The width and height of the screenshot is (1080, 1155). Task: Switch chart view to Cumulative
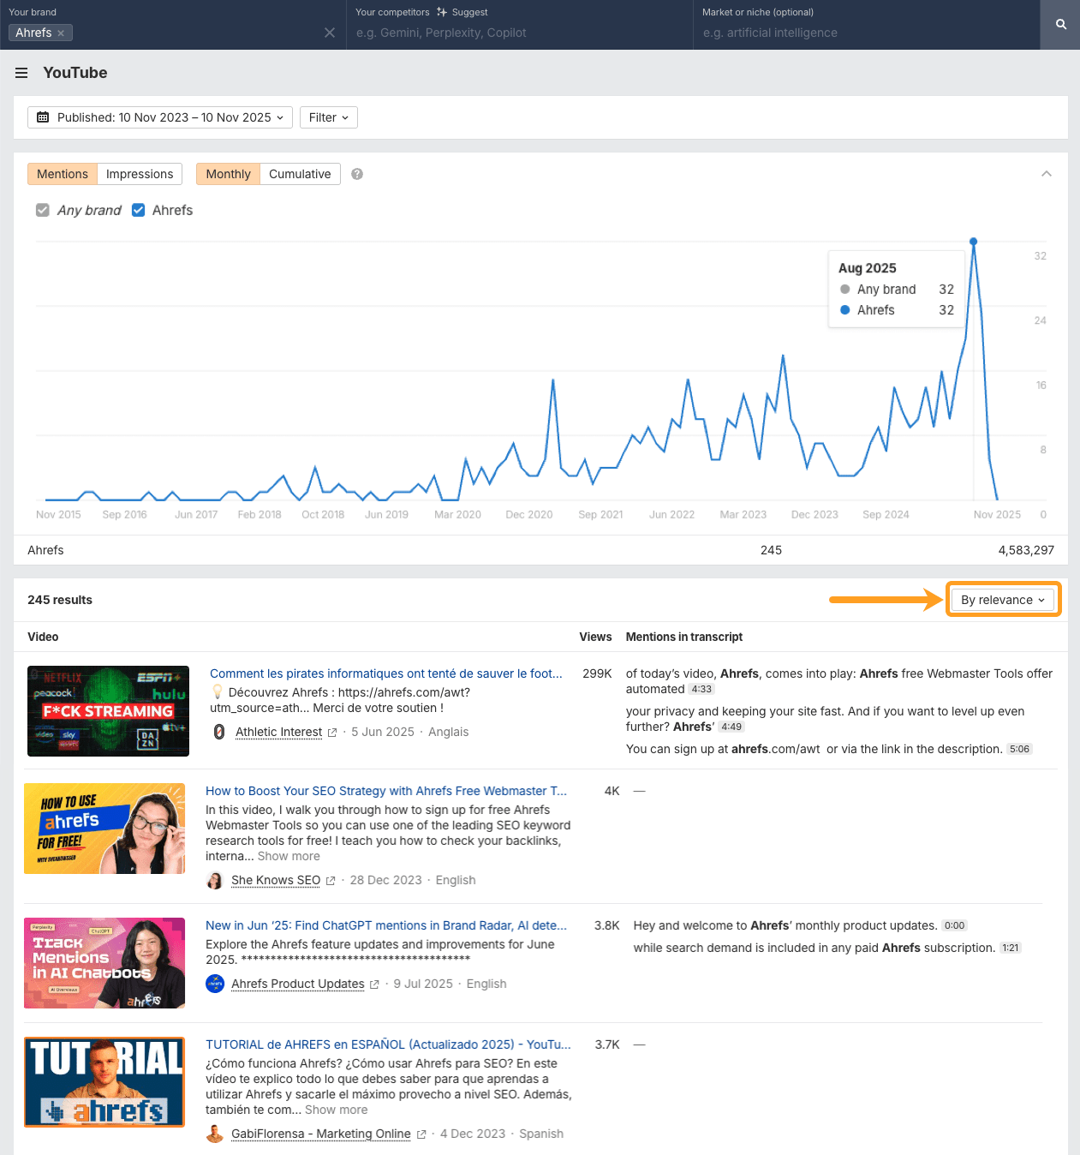299,174
